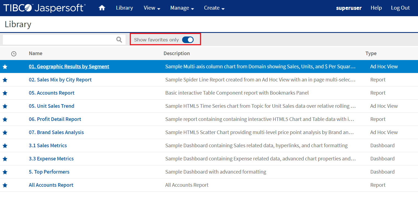418x201 pixels.
Task: Click the clock icon in table header
Action: tap(14, 54)
